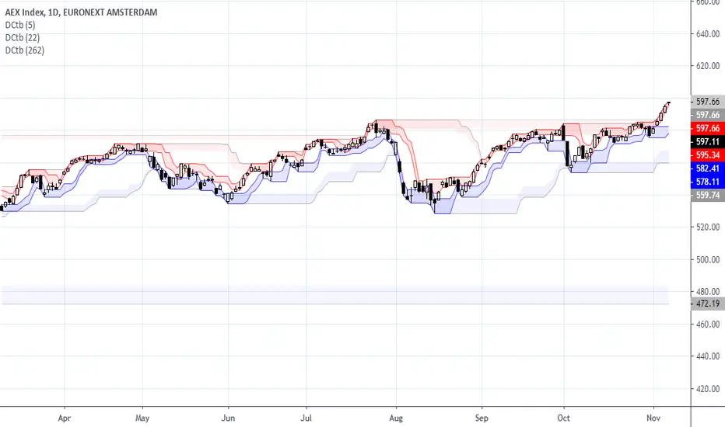Click the AEX Index chart title
This screenshot has height=427, width=725.
81,12
